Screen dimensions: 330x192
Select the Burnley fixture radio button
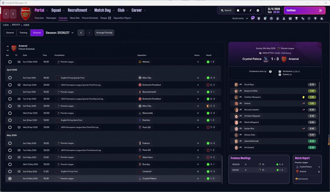point(10,164)
